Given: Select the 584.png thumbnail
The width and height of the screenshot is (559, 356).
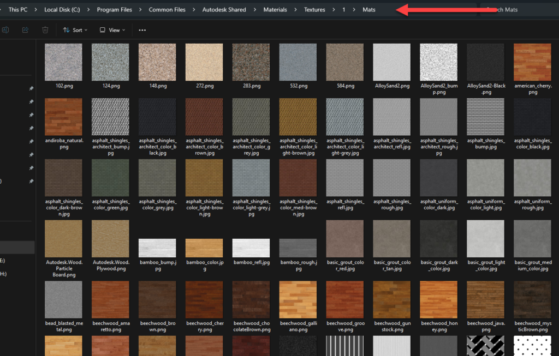Looking at the screenshot, I should coord(345,62).
